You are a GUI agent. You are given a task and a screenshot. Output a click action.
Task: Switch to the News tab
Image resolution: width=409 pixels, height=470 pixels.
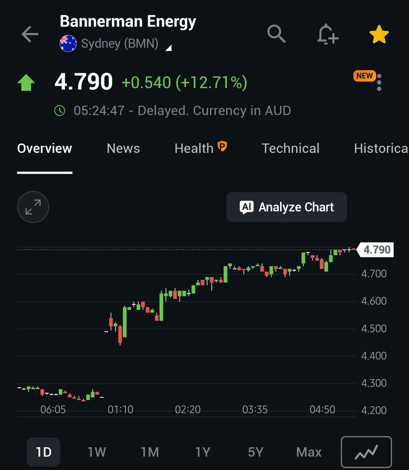point(123,148)
